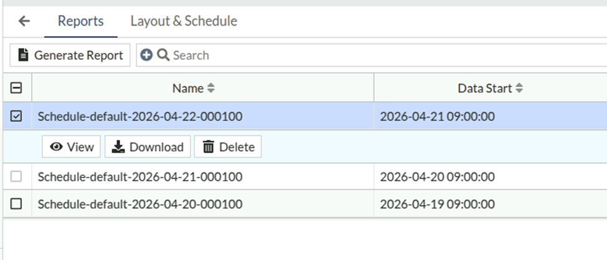Select the Schedule-default-2026-04-20-000100 report name

[140, 204]
